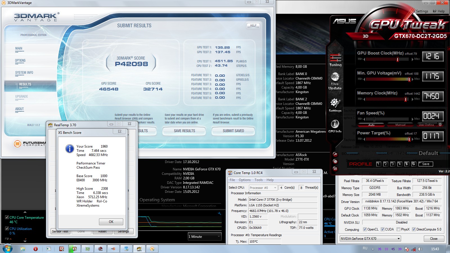Click SAVE RESULTS in 3DMark Vantage
The image size is (450, 253).
(x=184, y=131)
